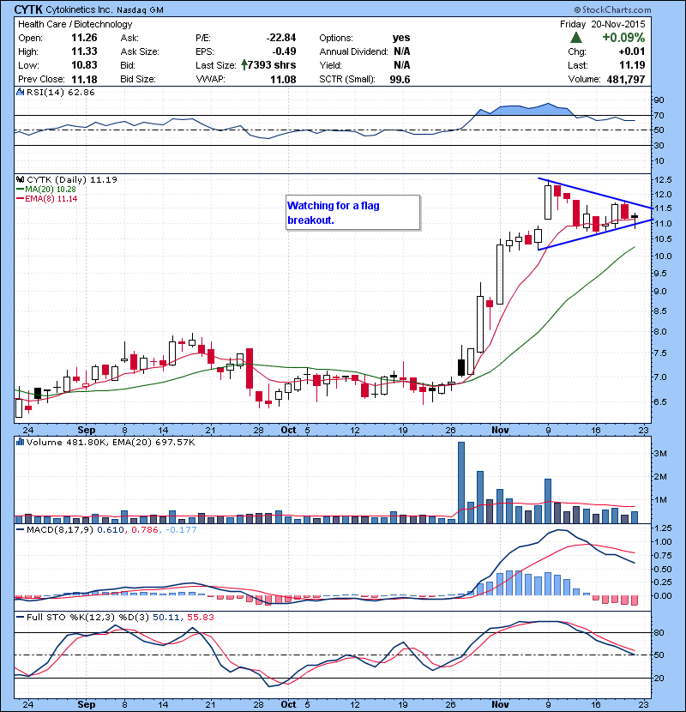Click the Nasdaq GM exchange label
This screenshot has width=686, height=712.
(x=140, y=10)
